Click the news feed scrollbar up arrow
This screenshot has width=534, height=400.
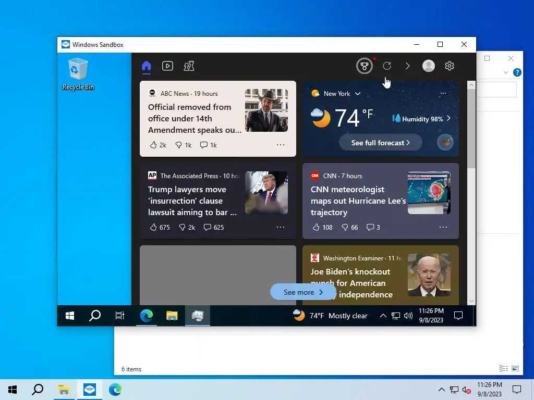[471, 85]
